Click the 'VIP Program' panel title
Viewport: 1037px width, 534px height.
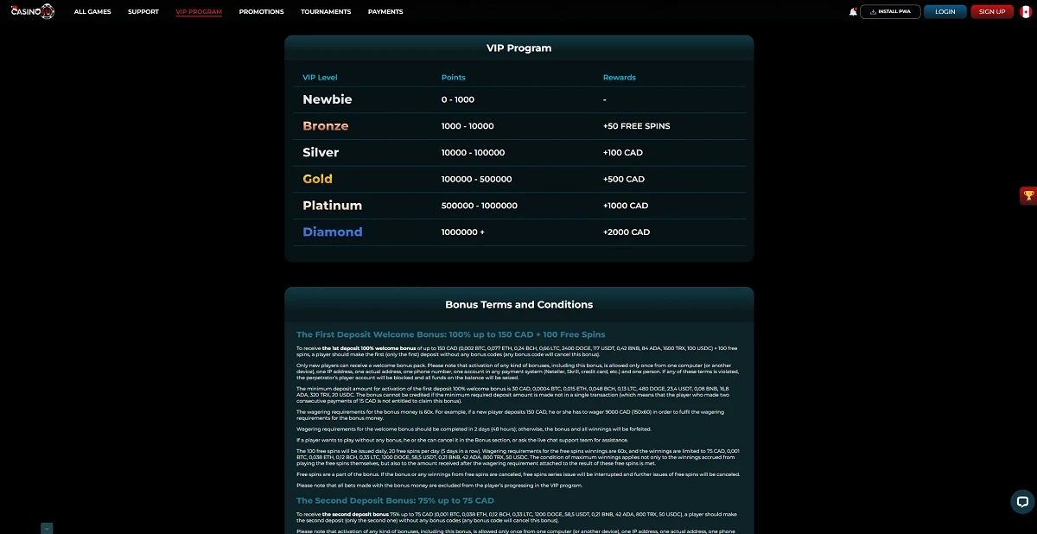pyautogui.click(x=519, y=48)
